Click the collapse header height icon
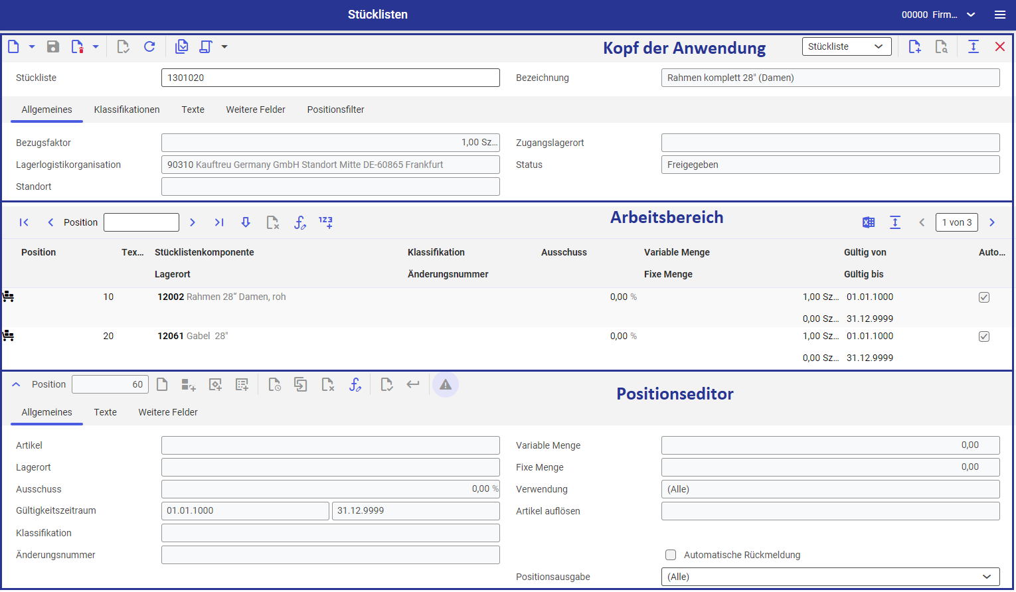The height and width of the screenshot is (592, 1016). (974, 46)
